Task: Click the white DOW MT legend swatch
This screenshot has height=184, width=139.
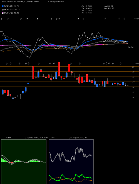Action: pos(3,9)
